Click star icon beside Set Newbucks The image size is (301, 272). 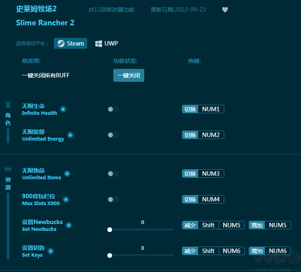(x=69, y=225)
